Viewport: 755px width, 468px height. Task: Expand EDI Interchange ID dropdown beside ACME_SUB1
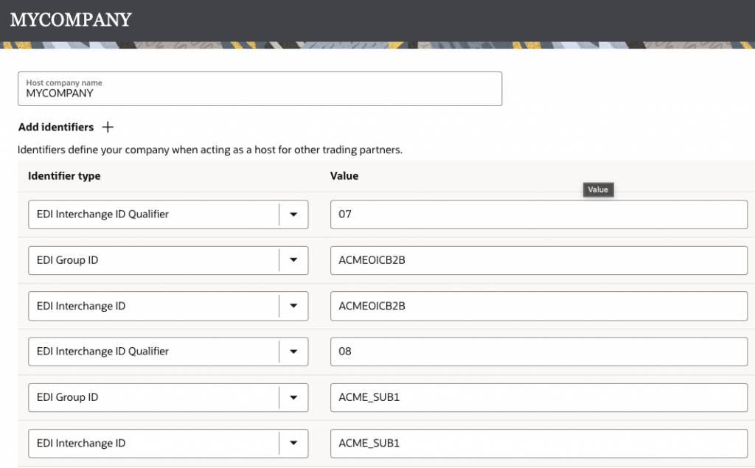pyautogui.click(x=293, y=443)
